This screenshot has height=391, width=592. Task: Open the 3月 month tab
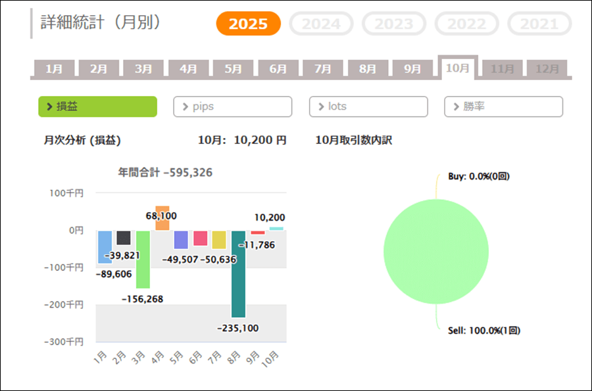pos(143,68)
